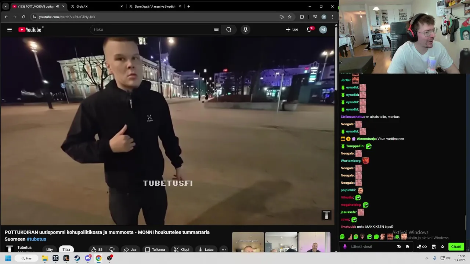Expand the Luo create menu
This screenshot has height=264, width=470.
(292, 30)
